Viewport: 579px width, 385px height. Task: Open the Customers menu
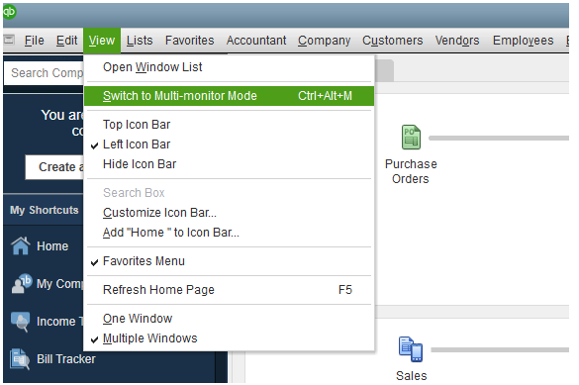coord(392,41)
